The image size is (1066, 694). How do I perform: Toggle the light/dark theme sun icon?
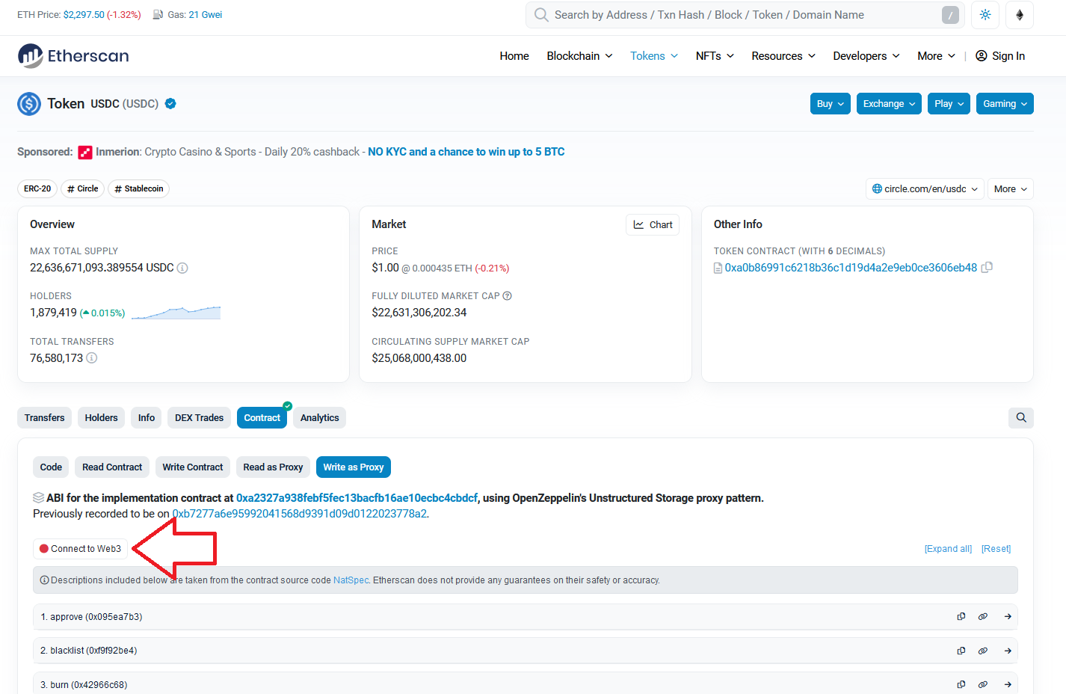[x=985, y=15]
